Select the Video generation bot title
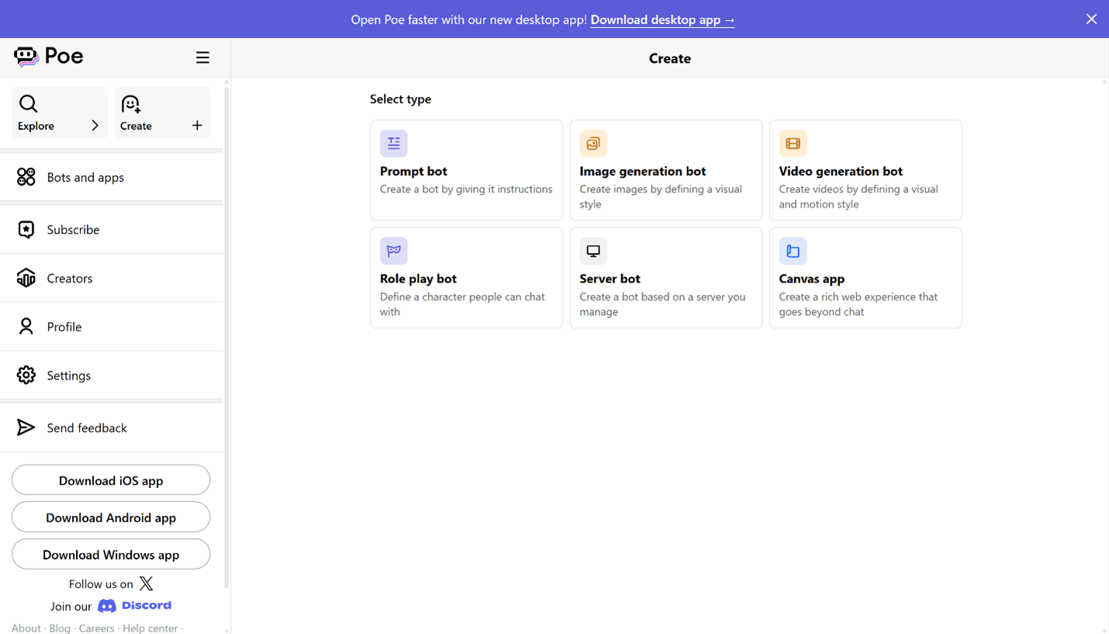Image resolution: width=1109 pixels, height=634 pixels. click(x=841, y=171)
